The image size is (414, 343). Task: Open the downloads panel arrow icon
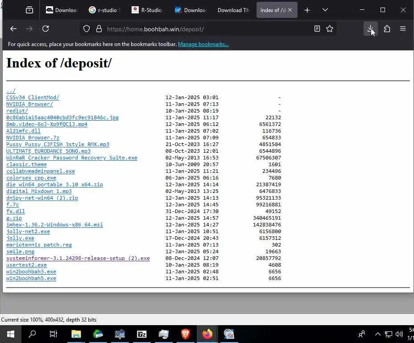tap(370, 29)
